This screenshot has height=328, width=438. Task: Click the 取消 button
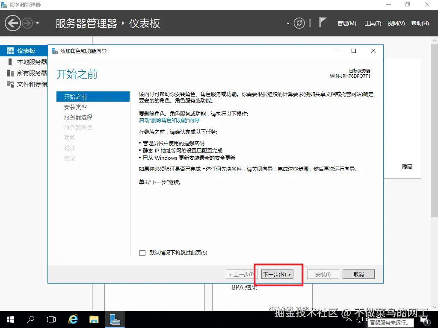(x=358, y=274)
